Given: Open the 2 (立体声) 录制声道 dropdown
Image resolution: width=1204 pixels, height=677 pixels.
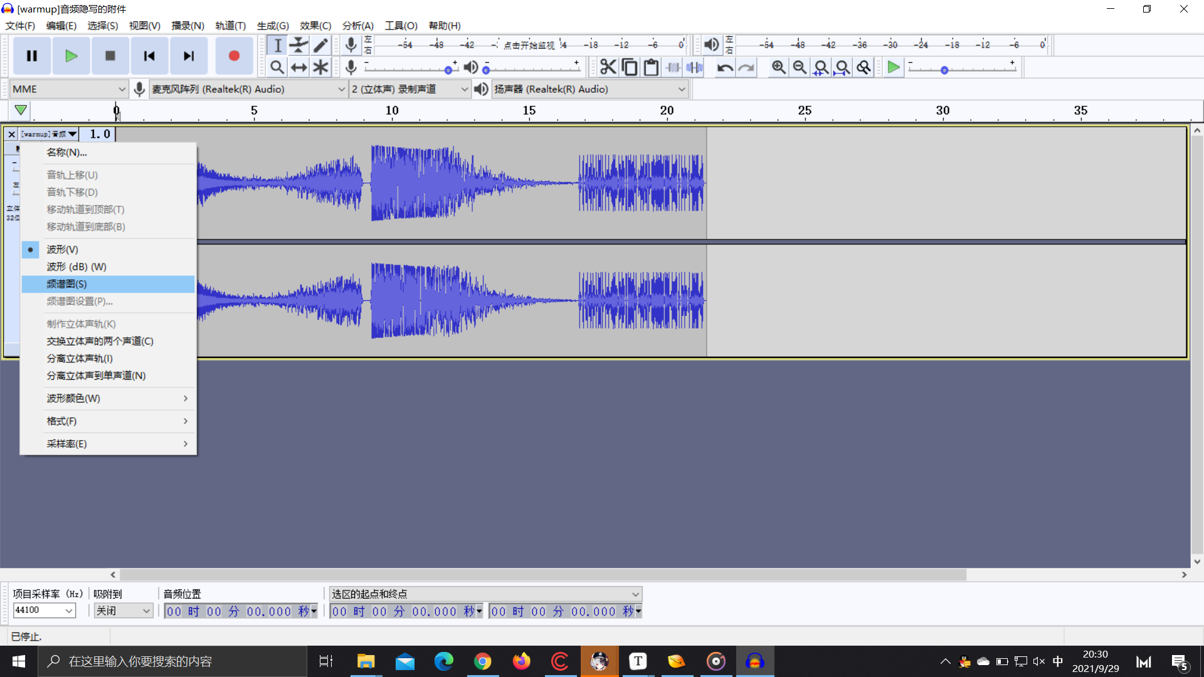Looking at the screenshot, I should coord(410,89).
